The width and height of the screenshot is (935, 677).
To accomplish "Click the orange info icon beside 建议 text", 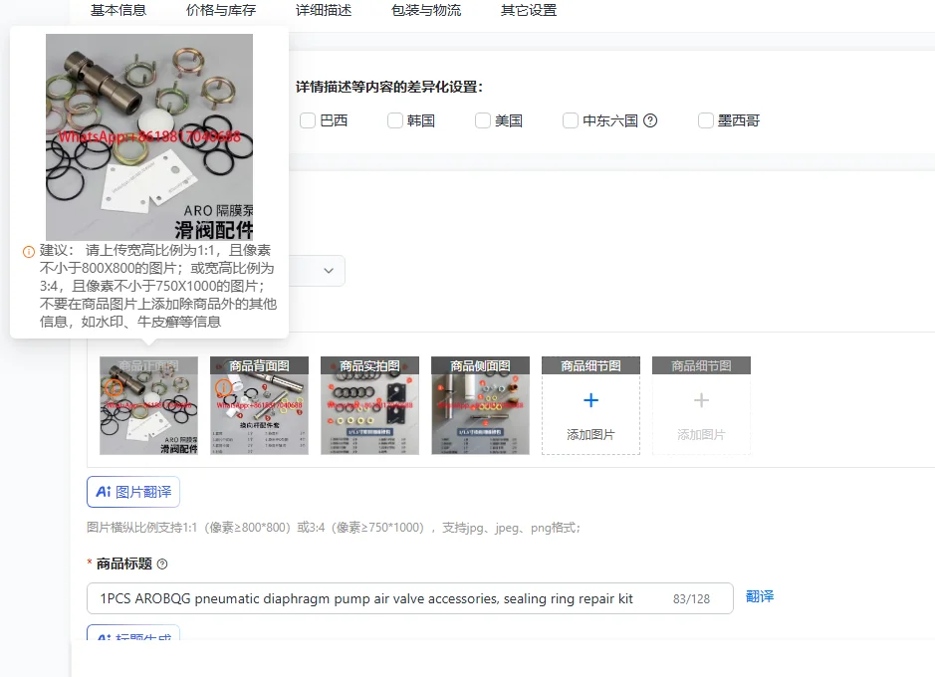I will (x=28, y=252).
